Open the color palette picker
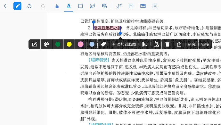This screenshot has height=125, width=221. tap(46, 44)
